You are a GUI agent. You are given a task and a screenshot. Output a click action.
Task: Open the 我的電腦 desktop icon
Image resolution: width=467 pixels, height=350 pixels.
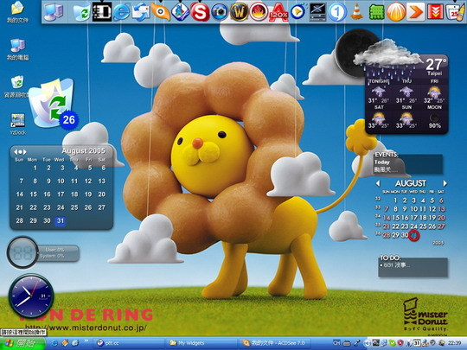click(17, 49)
